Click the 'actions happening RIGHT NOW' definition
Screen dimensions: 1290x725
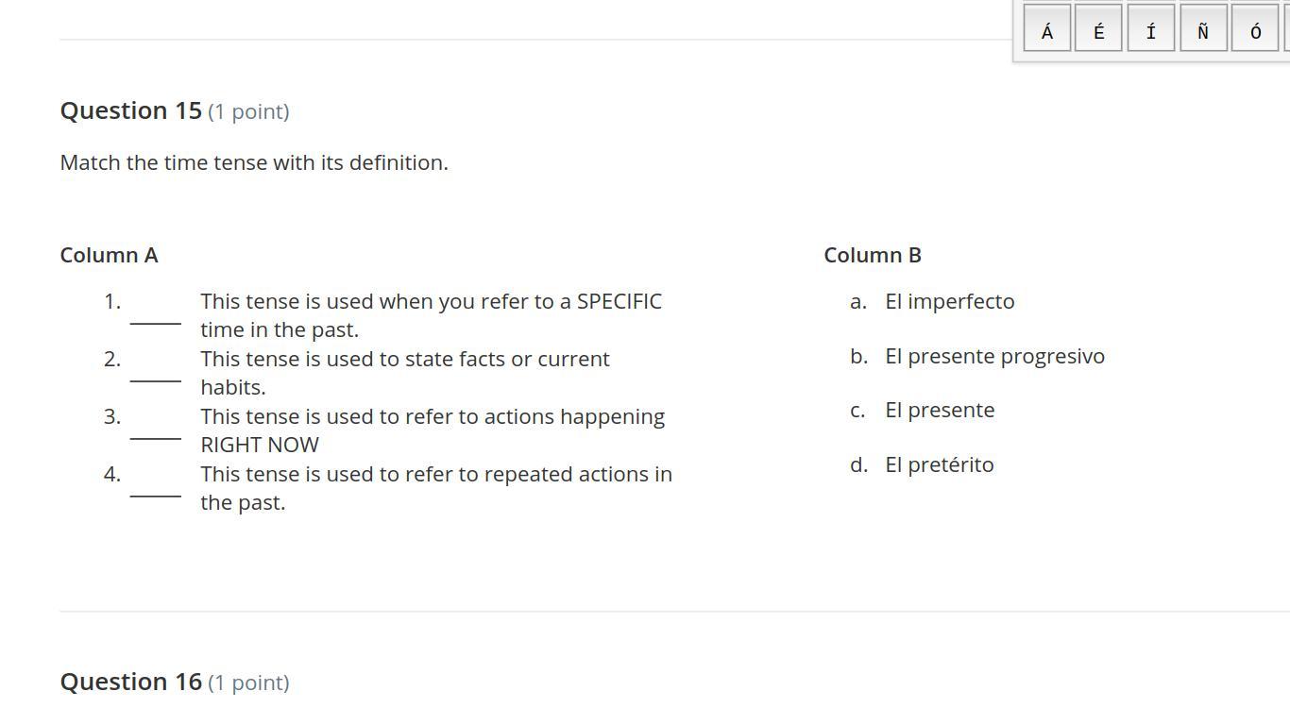click(x=432, y=430)
